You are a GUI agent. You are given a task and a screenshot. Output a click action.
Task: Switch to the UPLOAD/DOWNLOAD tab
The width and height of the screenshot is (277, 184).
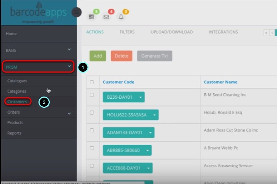coord(171,32)
